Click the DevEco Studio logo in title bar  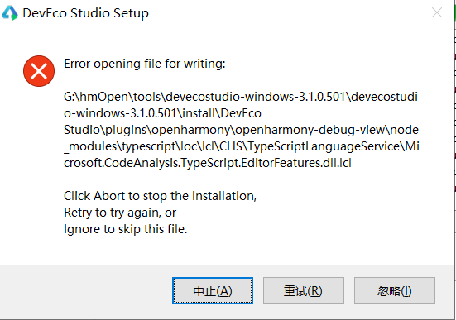[x=10, y=13]
